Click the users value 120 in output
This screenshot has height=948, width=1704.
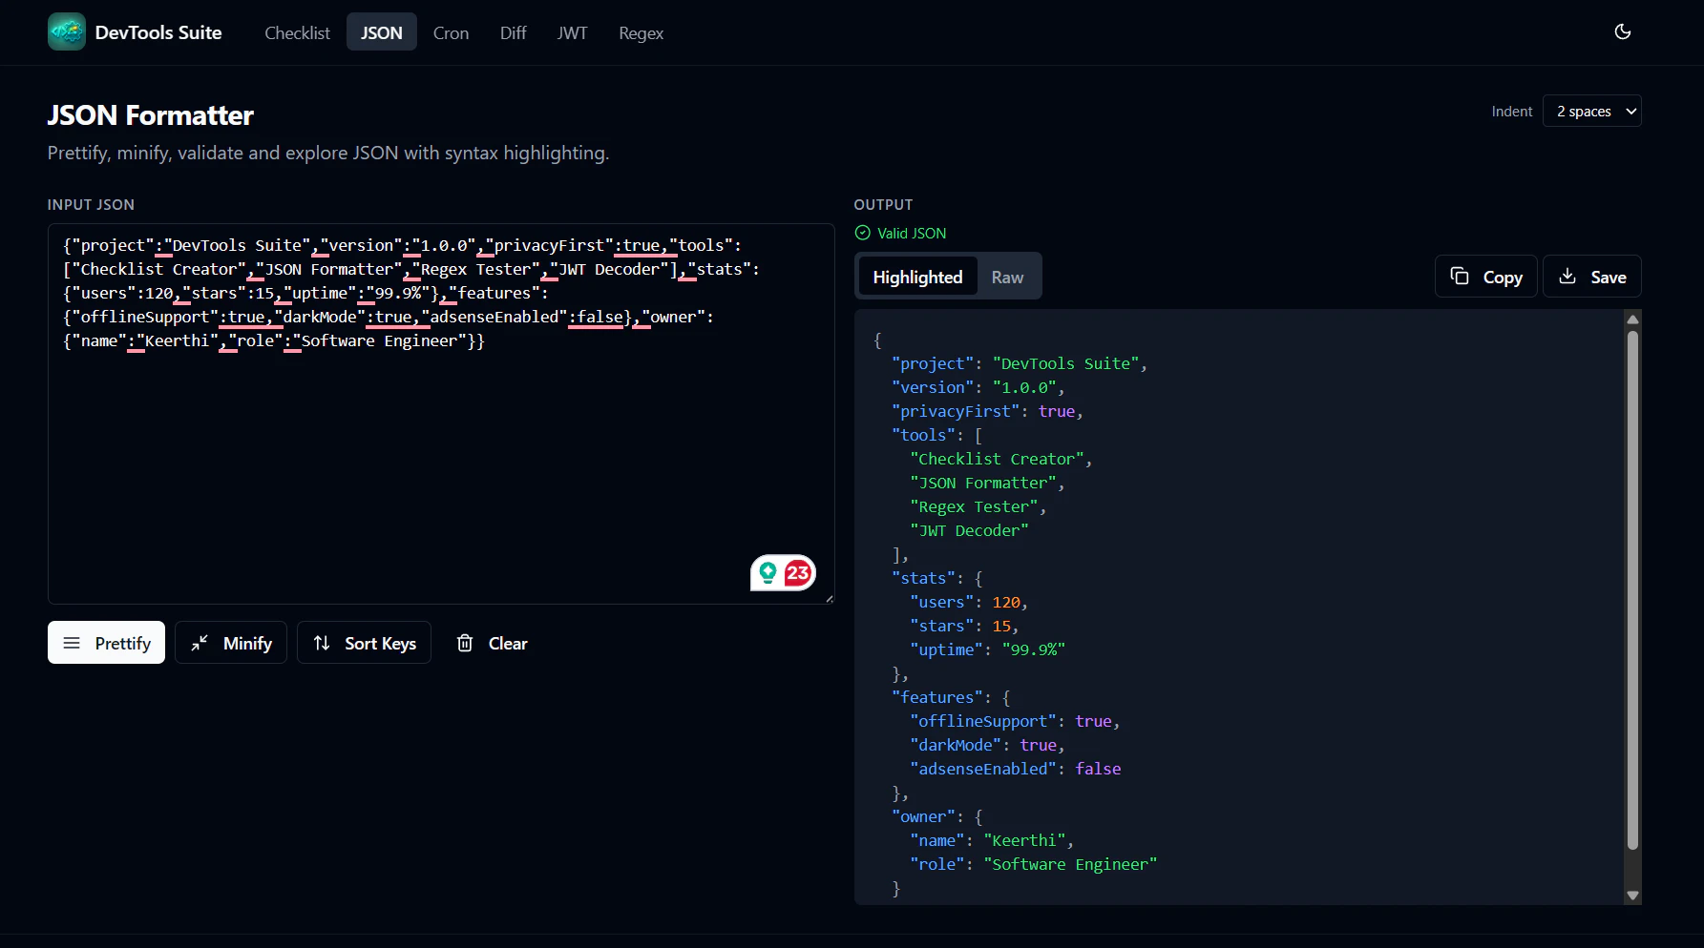(1006, 602)
